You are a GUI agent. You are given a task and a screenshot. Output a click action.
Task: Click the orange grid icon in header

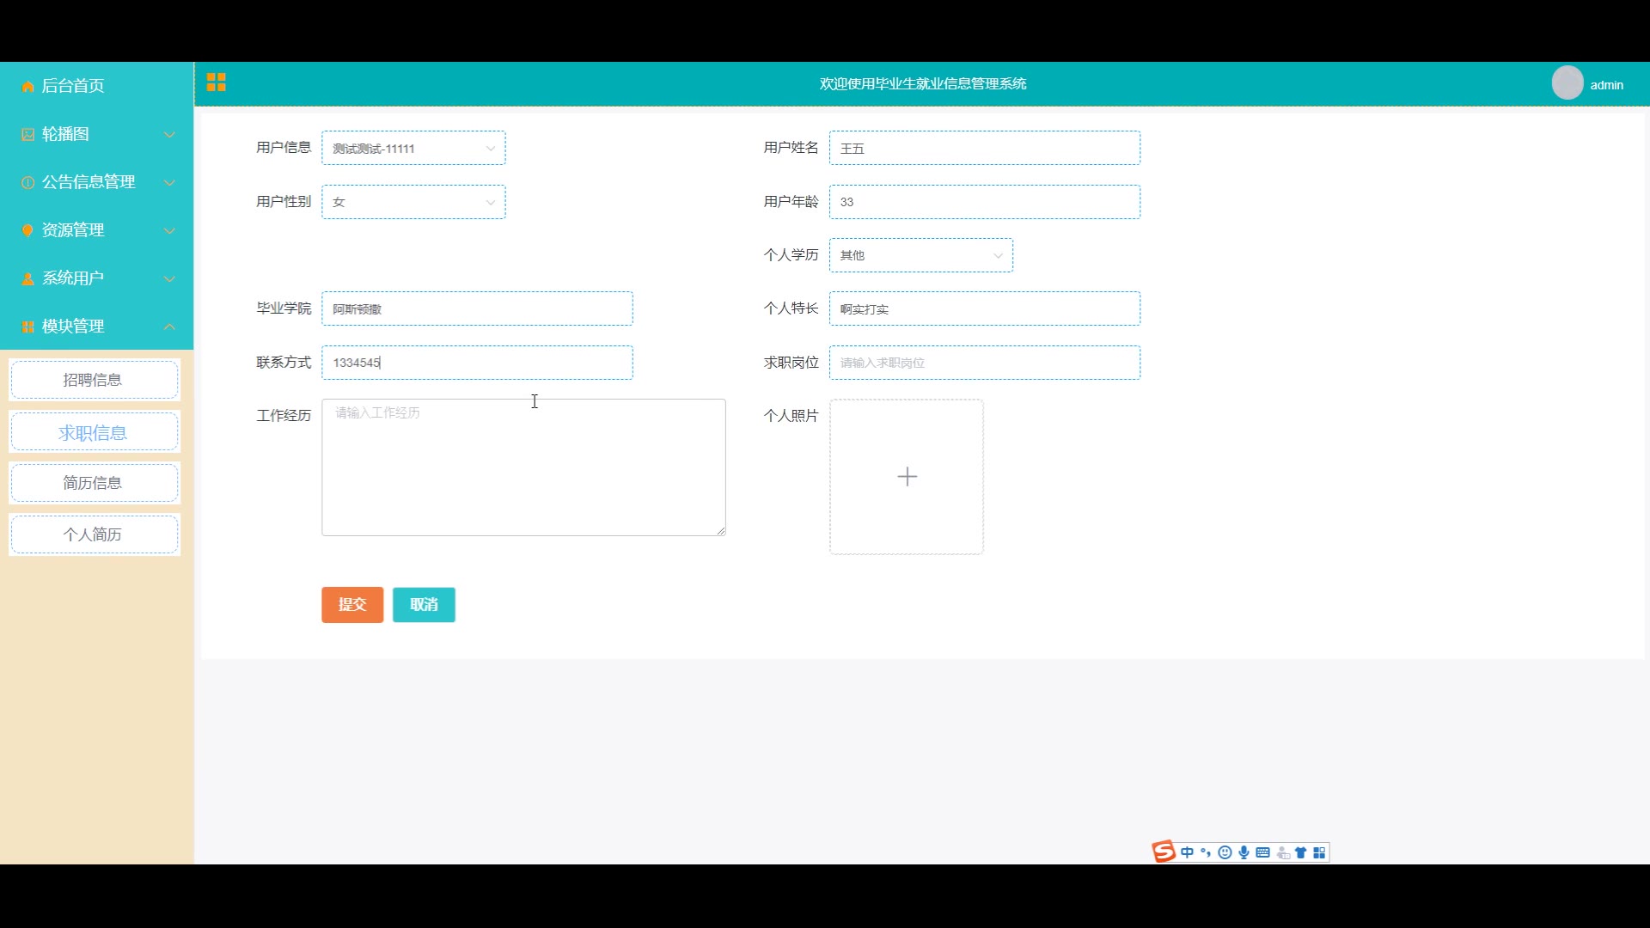pos(216,82)
